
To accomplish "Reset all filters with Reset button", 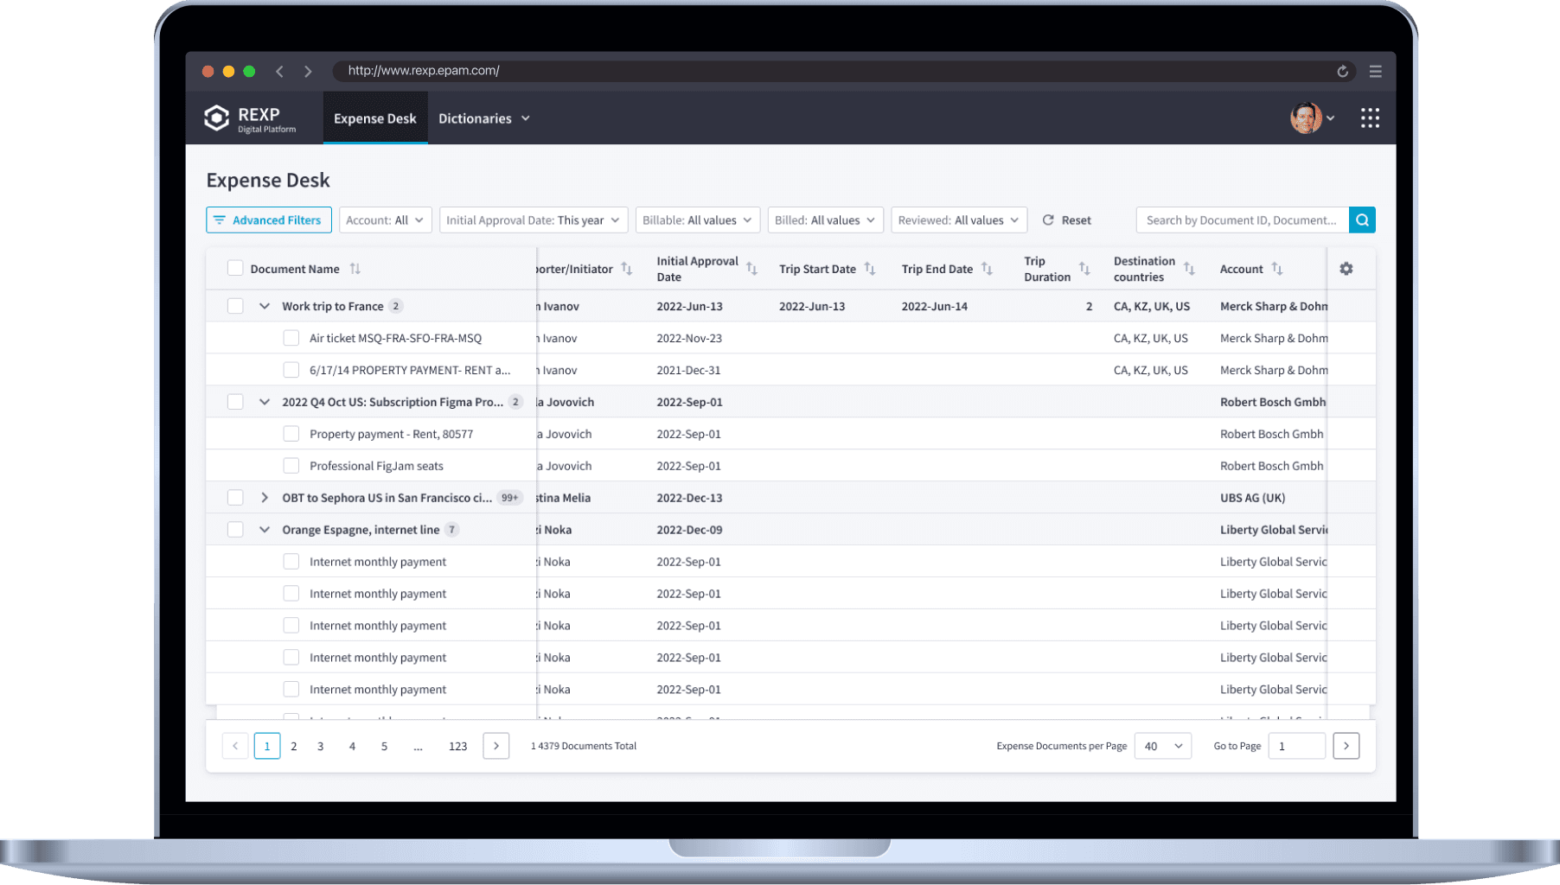I will pyautogui.click(x=1067, y=220).
